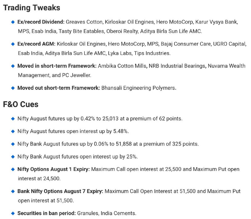Click the Ex/record Dividend bold label
251x219 pixels.
pyautogui.click(x=41, y=22)
